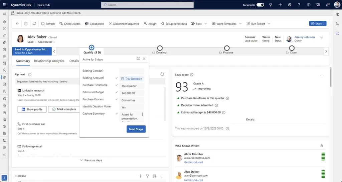Image resolution: width=342 pixels, height=182 pixels.
Task: Open the lead score Details link
Action: point(250,120)
